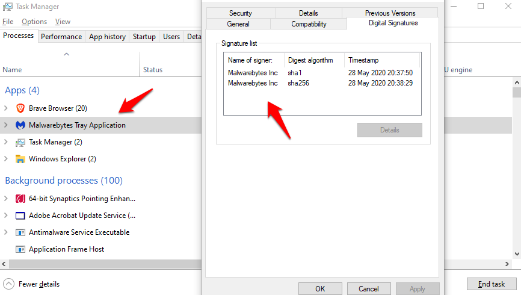Click the Digest algorithm column header
This screenshot has width=521, height=295.
coord(314,60)
